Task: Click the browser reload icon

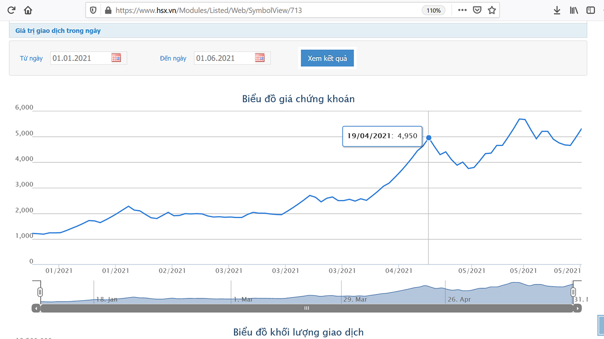Action: (x=12, y=10)
